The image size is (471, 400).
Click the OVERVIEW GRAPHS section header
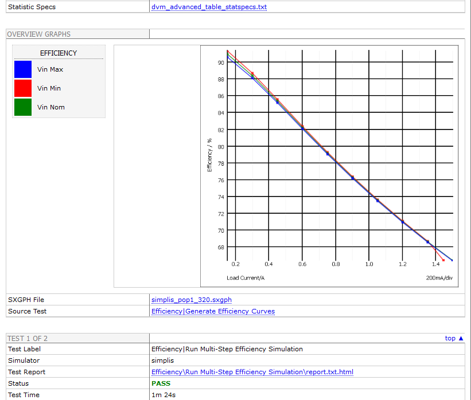(39, 34)
